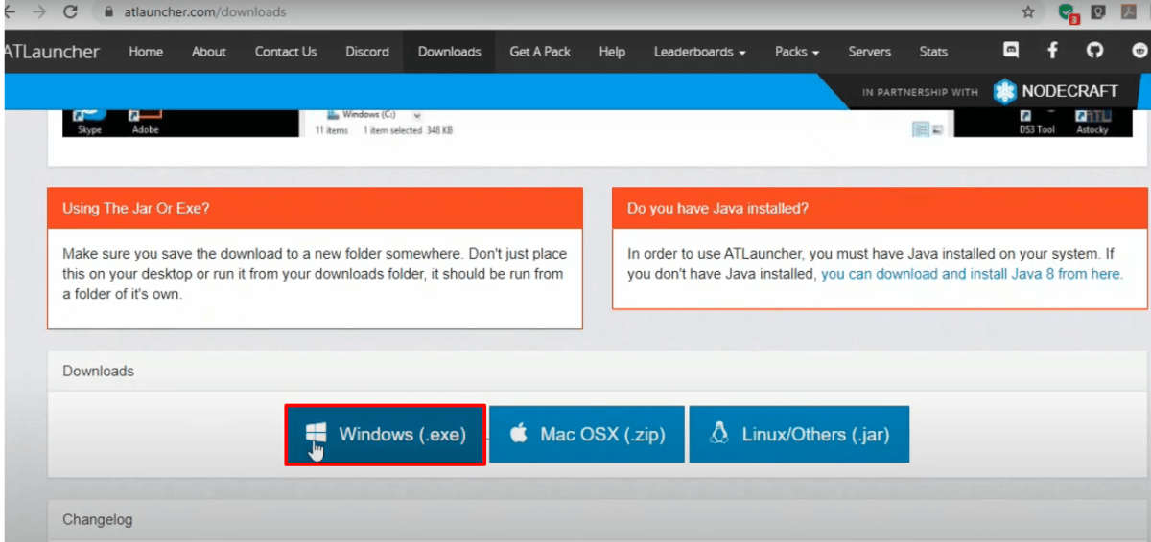
Task: Open the Servers nav item
Action: [x=869, y=52]
